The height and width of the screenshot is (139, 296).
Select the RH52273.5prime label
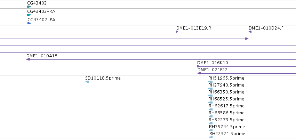click(x=226, y=120)
